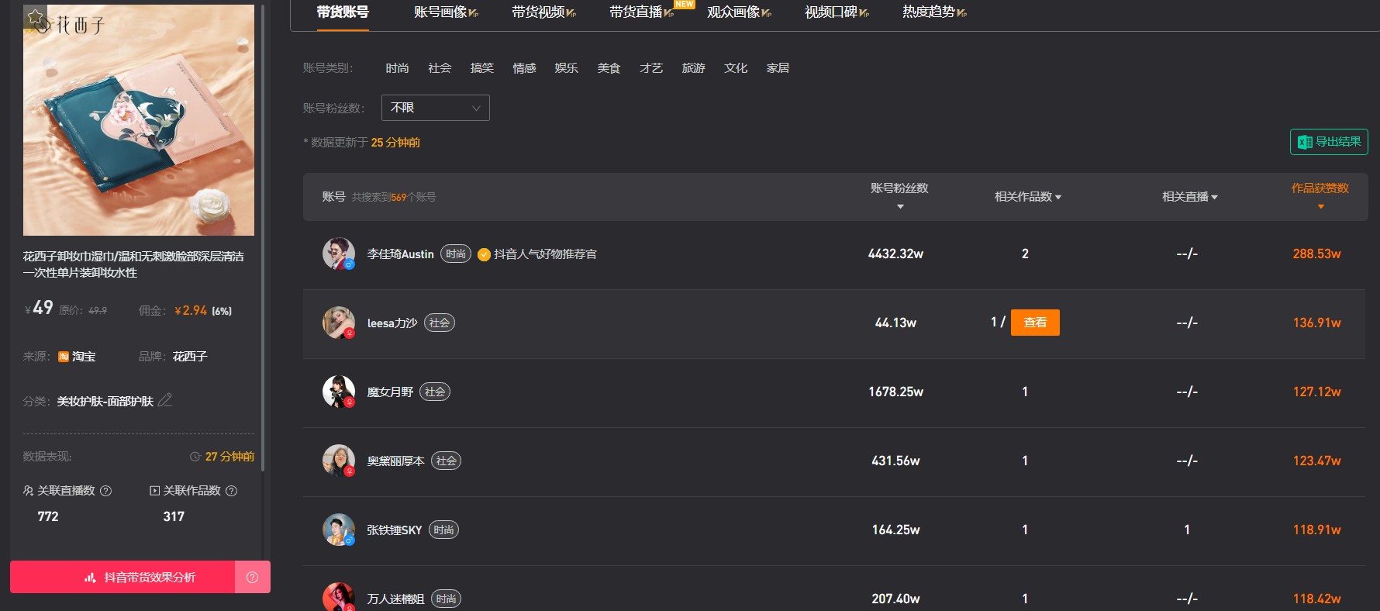Filter account category by 美食
The width and height of the screenshot is (1380, 611).
609,68
